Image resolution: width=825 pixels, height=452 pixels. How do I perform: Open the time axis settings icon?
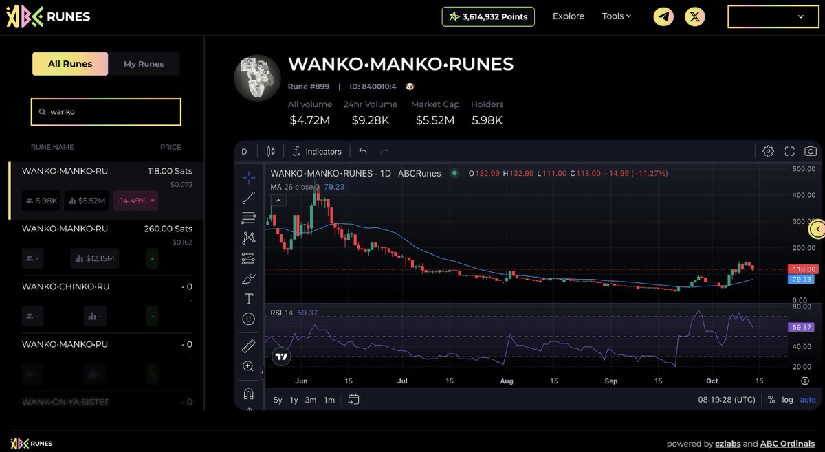(x=804, y=381)
